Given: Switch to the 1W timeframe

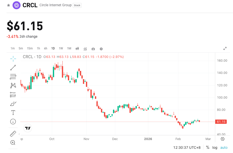Looking at the screenshot, I should click(x=61, y=48).
